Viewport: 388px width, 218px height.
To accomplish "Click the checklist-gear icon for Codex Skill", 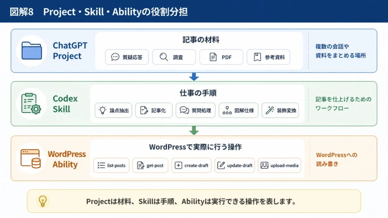I will tap(31, 104).
